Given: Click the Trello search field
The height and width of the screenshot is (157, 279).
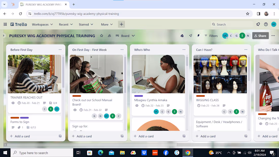Looking at the screenshot, I should pyautogui.click(x=232, y=24).
